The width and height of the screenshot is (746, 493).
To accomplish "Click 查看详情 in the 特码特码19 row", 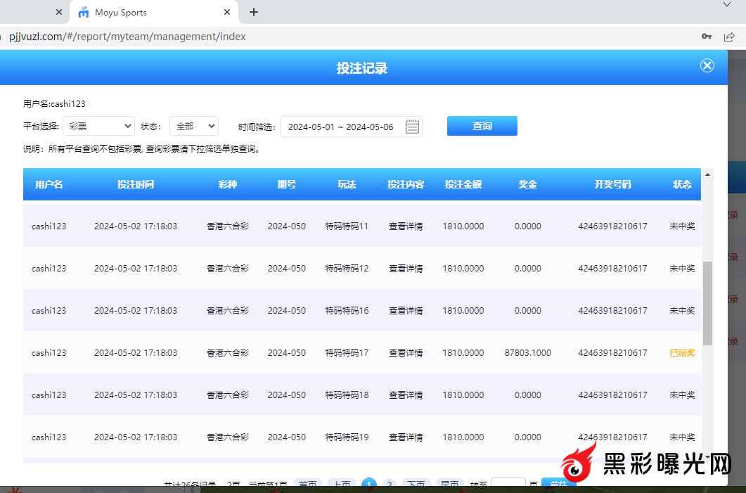I will coord(406,437).
